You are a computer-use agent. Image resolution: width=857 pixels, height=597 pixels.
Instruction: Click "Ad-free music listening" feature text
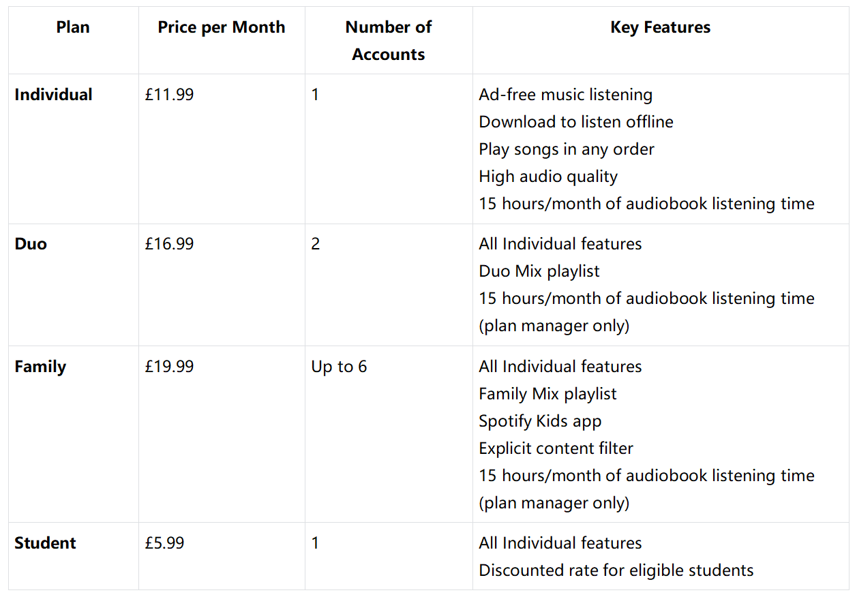(565, 95)
